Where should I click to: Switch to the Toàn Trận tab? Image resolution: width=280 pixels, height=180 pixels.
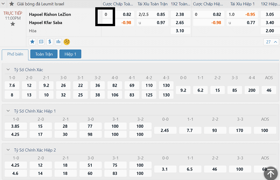click(44, 54)
